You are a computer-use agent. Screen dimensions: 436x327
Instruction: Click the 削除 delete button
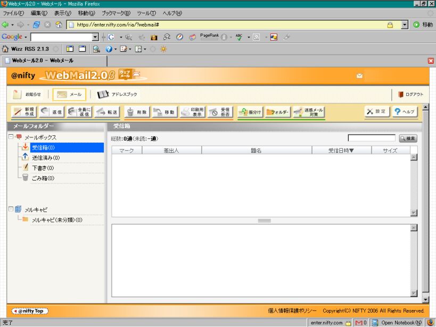click(137, 112)
